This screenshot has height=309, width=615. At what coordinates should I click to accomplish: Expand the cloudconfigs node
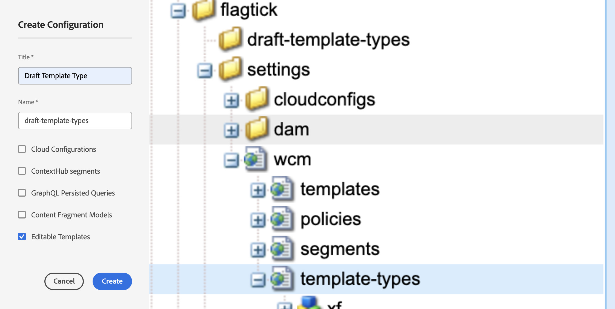click(231, 101)
